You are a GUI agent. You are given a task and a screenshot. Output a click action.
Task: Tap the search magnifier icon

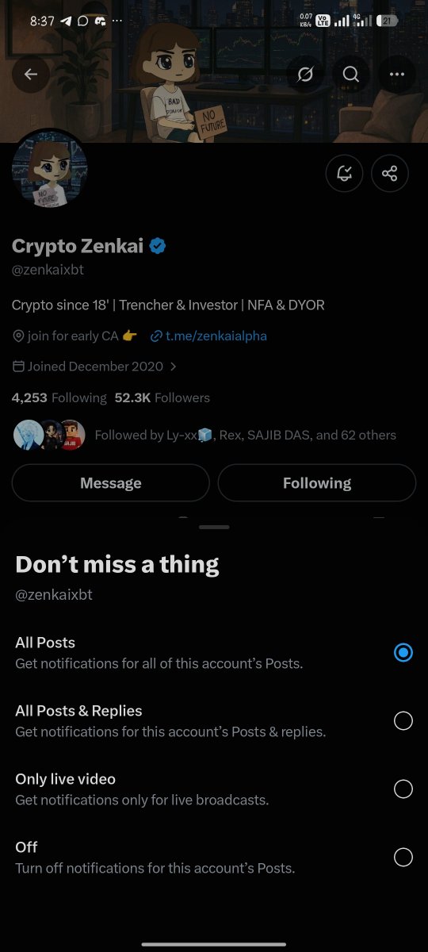tap(351, 75)
